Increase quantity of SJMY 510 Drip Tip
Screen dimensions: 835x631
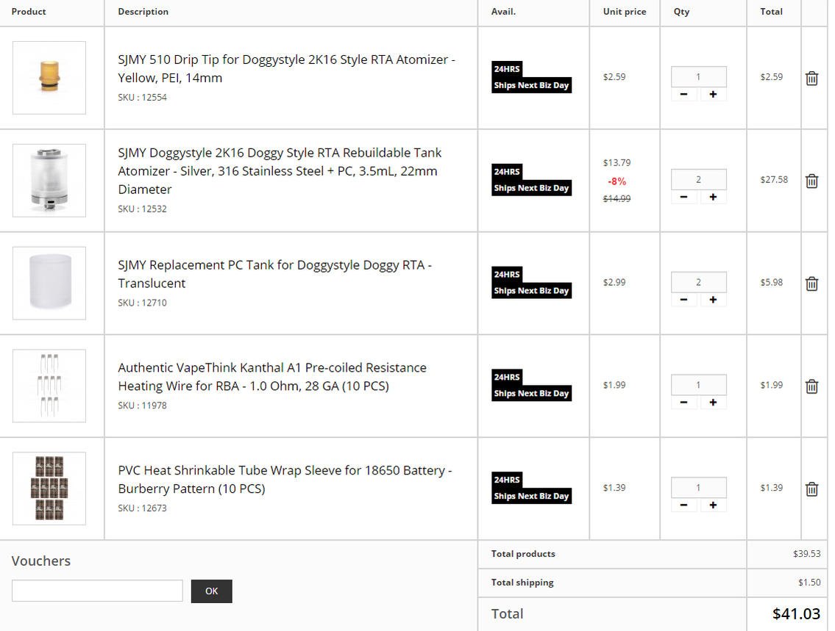tap(713, 94)
